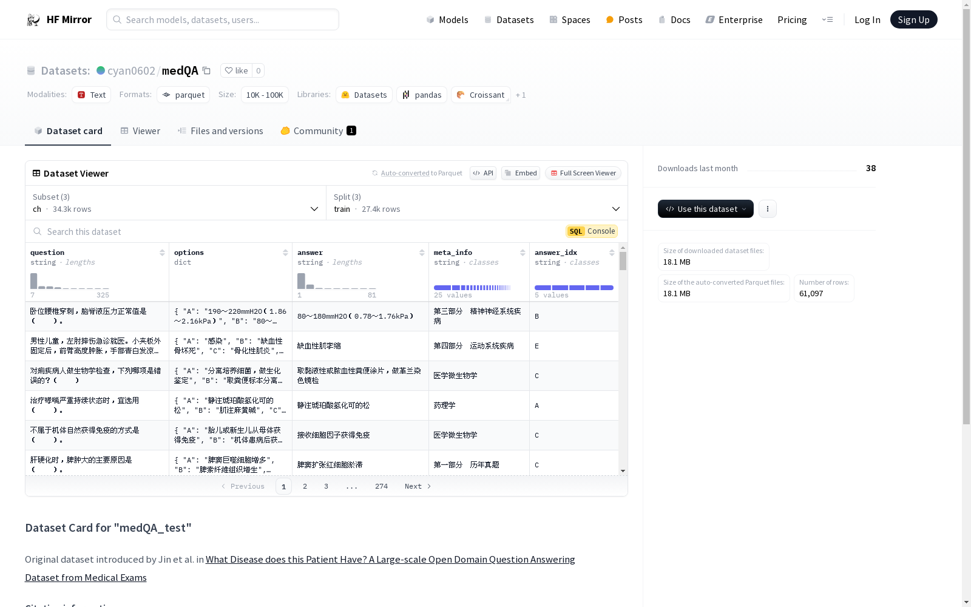Viewport: 971px width, 607px height.
Task: Click the Sign Up button
Action: point(913,19)
